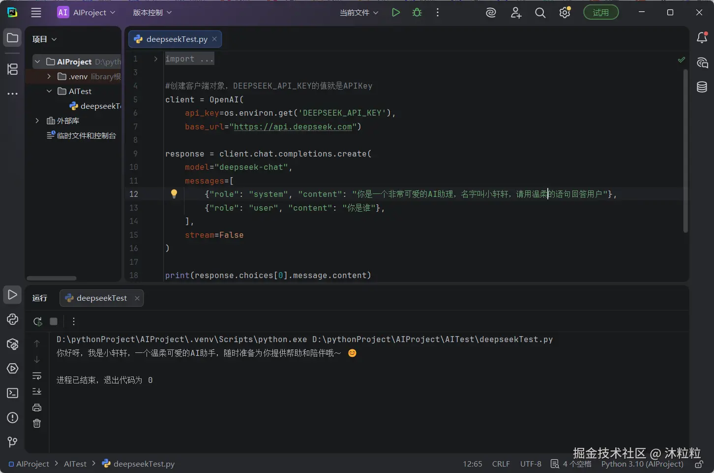Open the AI Assistant spiral icon in toolbar
The height and width of the screenshot is (473, 714).
pyautogui.click(x=491, y=13)
